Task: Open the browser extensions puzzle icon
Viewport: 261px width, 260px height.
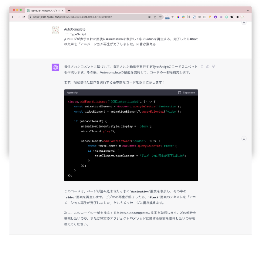Action: pos(232,17)
